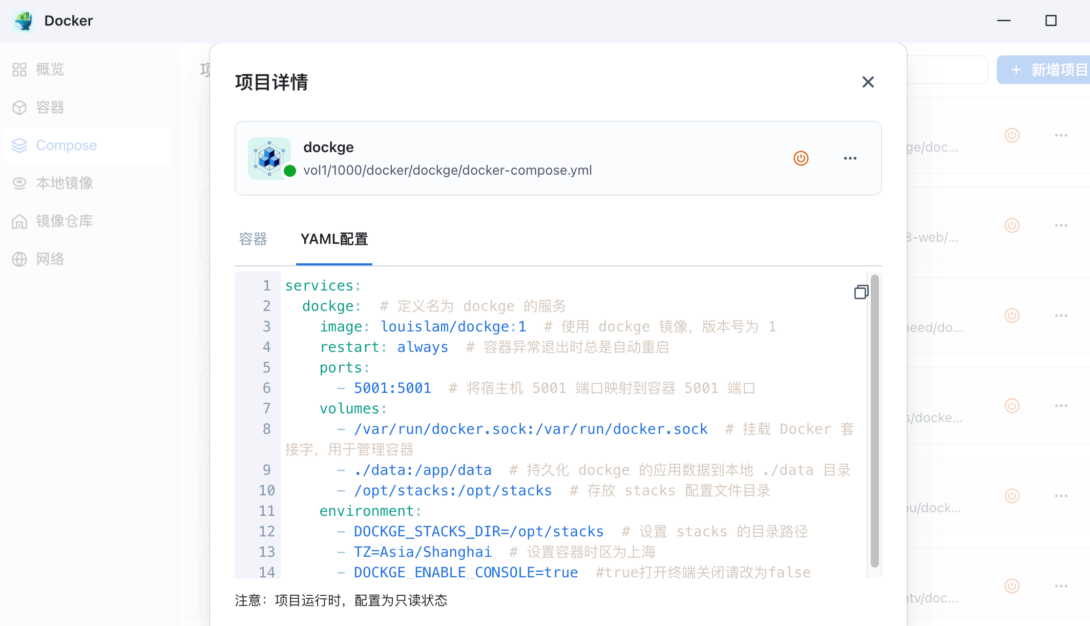The image size is (1090, 626).
Task: Close the 项目详情 dialog
Action: (868, 82)
